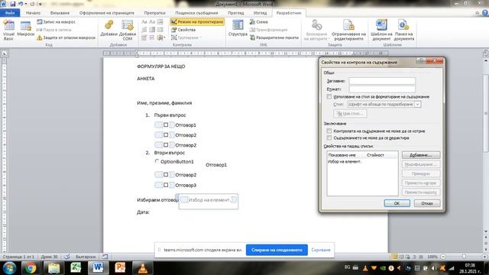Open Защита от опасни макроси settings

66,37
